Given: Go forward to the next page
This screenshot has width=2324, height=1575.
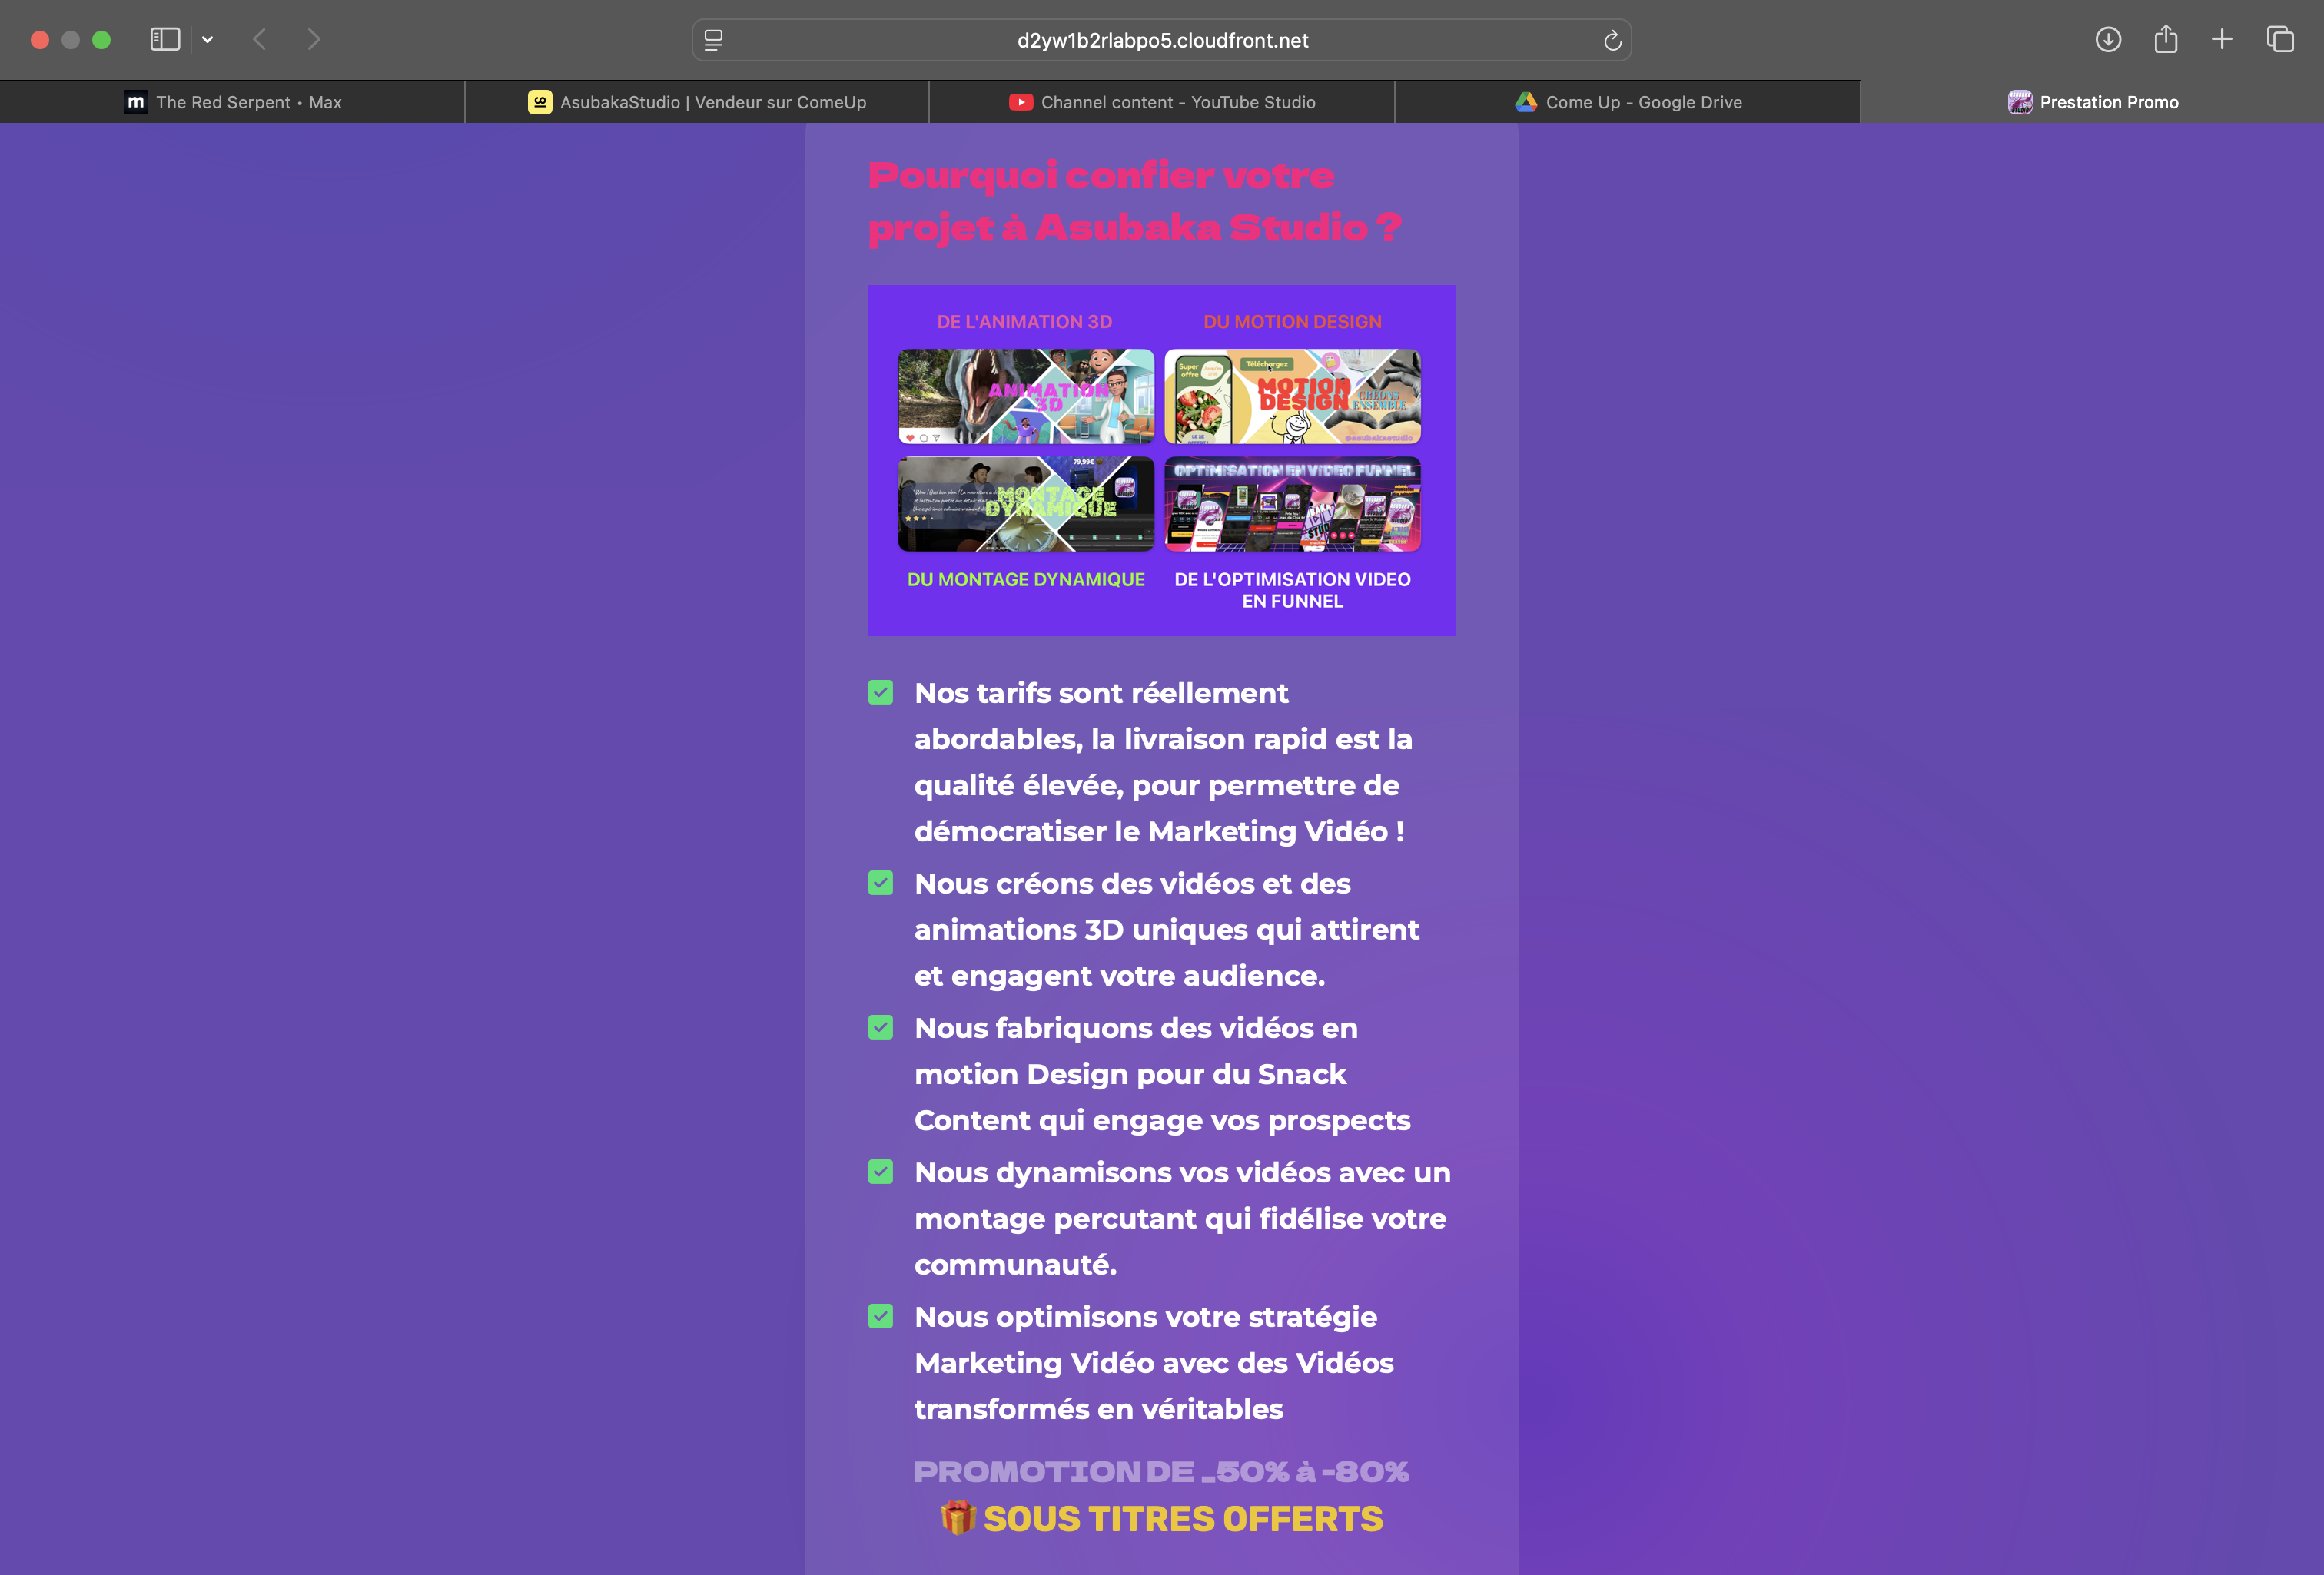Looking at the screenshot, I should (314, 40).
